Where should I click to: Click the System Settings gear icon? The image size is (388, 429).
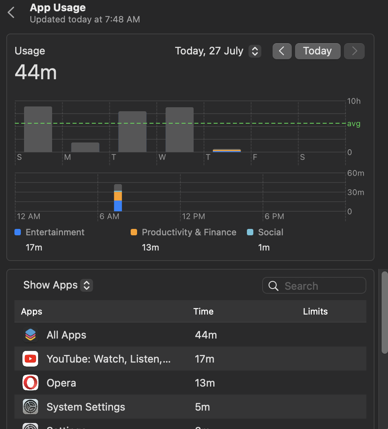pos(30,407)
